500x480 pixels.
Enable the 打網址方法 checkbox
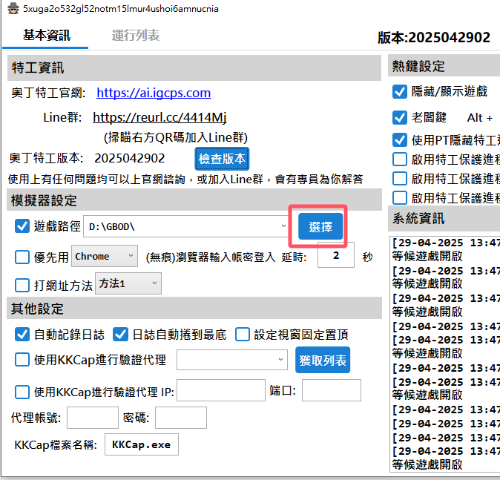22,285
